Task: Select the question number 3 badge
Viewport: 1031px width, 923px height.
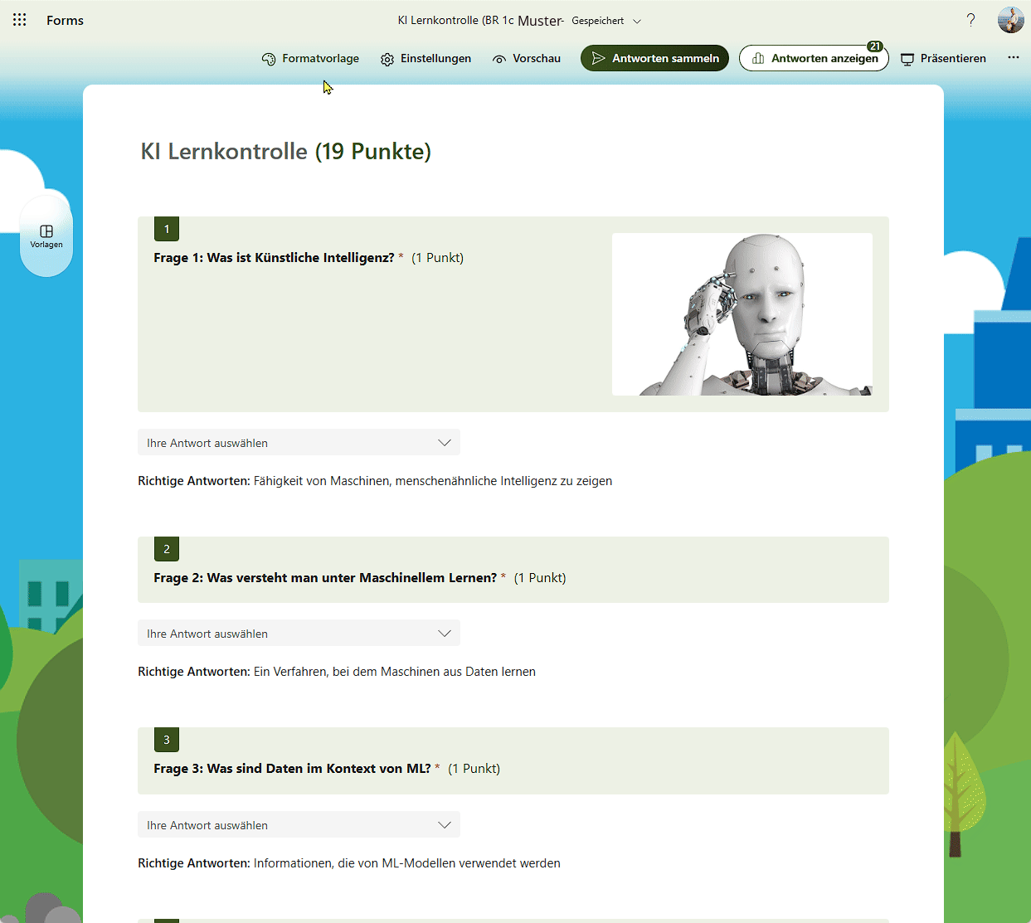Action: click(167, 740)
